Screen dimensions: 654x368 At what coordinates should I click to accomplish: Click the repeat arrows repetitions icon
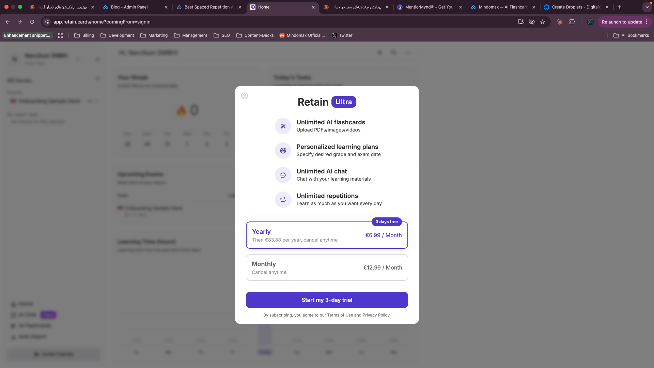[283, 200]
